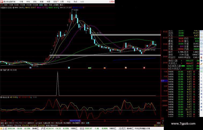This screenshot has height=130, width=203.
Task: Click the 指标 indicator tab
Action: click(x=2, y=123)
